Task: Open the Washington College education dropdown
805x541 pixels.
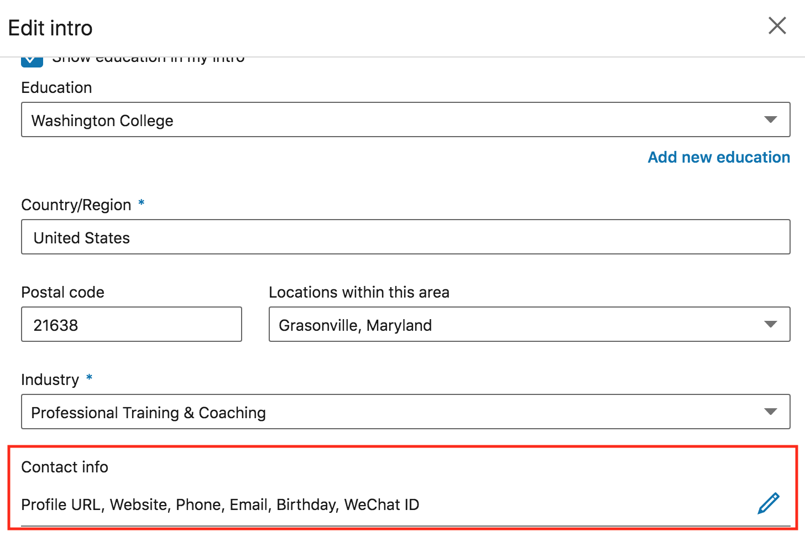Action: click(x=387, y=120)
